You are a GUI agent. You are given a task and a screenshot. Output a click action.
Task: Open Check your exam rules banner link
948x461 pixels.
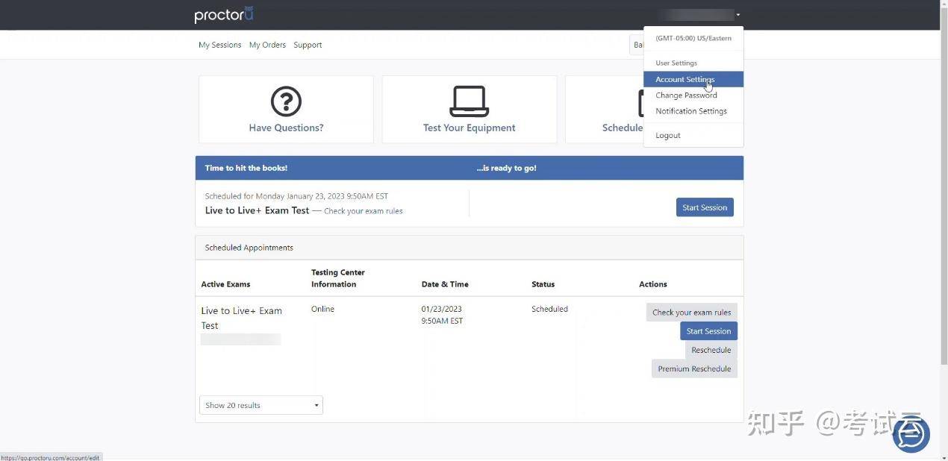tap(363, 211)
